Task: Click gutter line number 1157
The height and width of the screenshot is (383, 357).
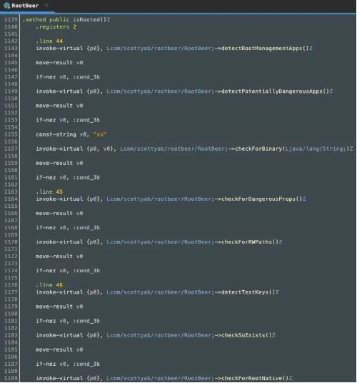Action: point(11,149)
